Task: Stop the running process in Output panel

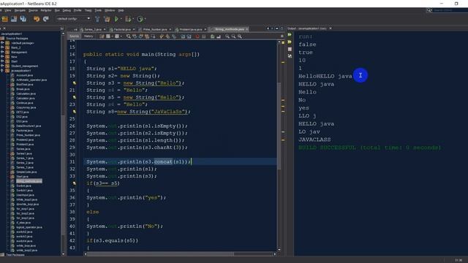Action: pos(290,49)
